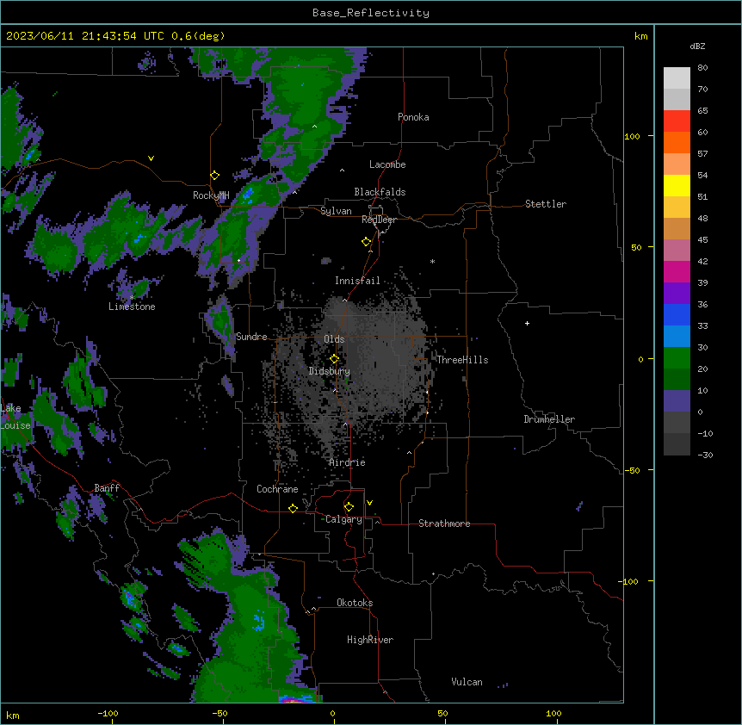Select the yellow 54 dBZ legend color
742x725 pixels.
pos(677,185)
